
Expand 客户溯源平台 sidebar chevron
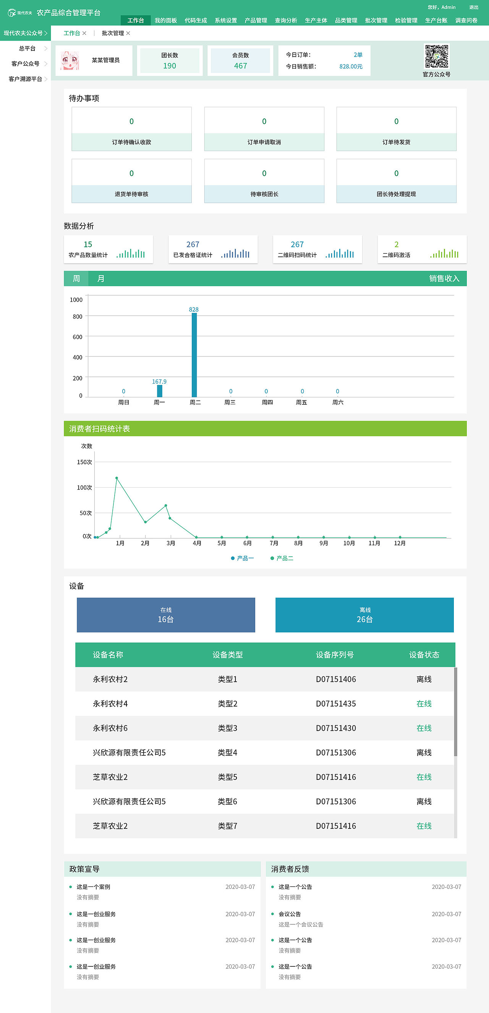point(45,79)
